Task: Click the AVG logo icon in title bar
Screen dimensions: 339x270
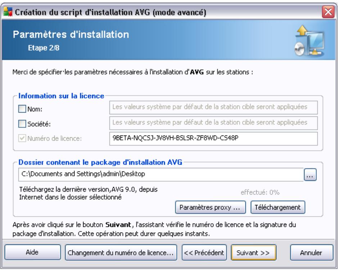Action: click(8, 12)
